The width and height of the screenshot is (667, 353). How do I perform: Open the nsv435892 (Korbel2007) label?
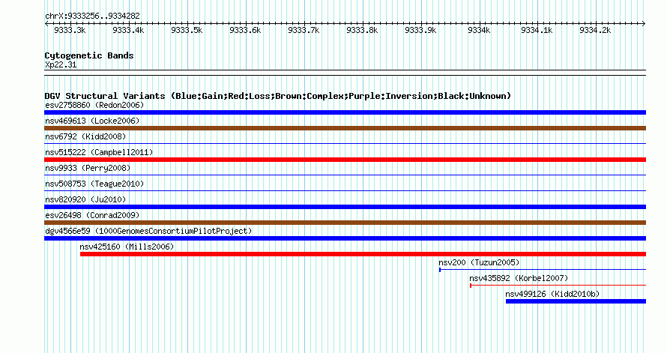pos(519,278)
